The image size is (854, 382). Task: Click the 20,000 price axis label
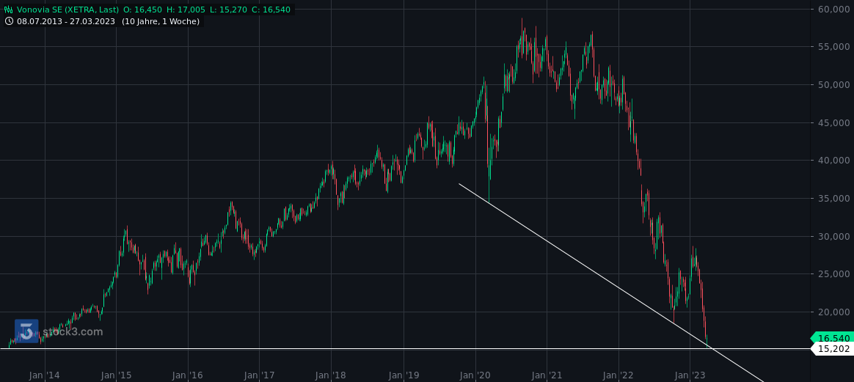pos(834,312)
